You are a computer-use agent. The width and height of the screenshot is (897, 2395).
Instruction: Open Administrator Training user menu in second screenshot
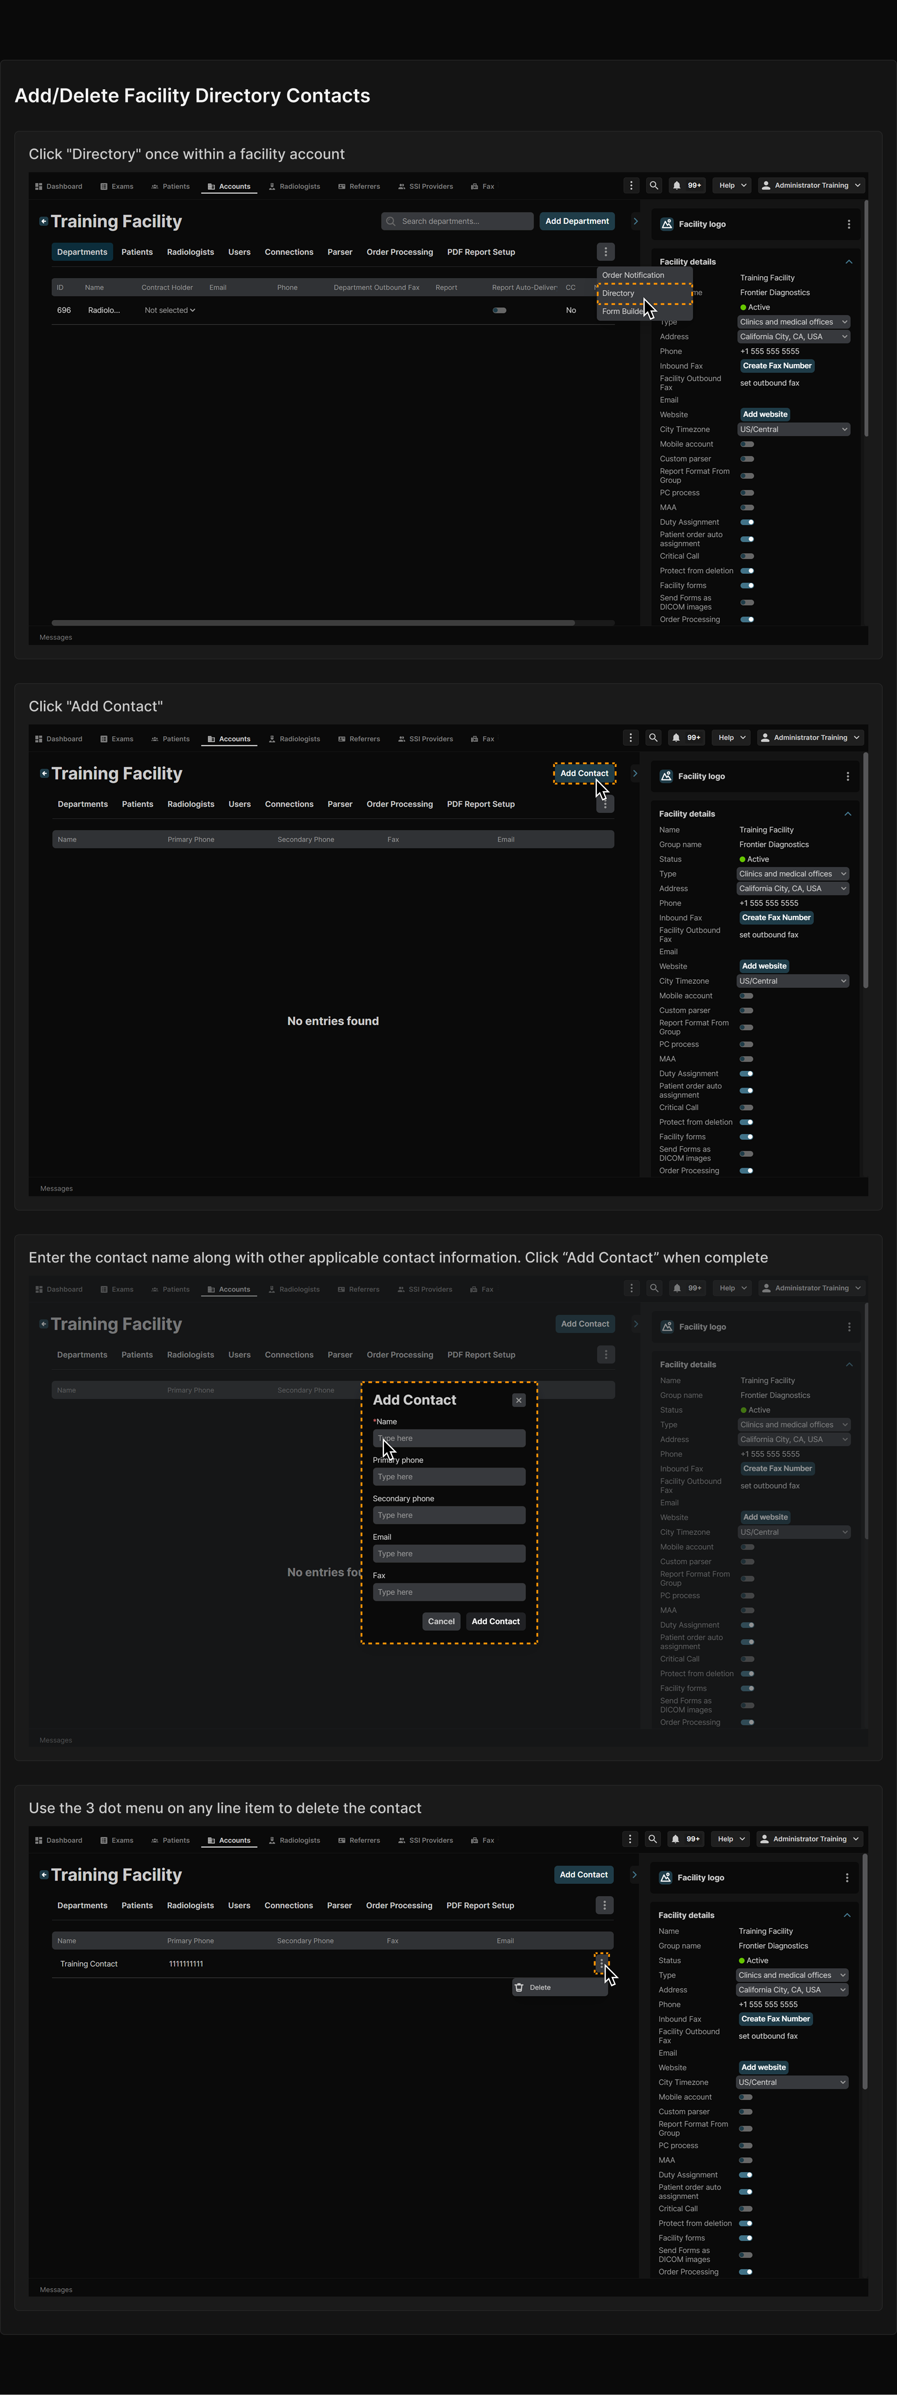click(810, 738)
